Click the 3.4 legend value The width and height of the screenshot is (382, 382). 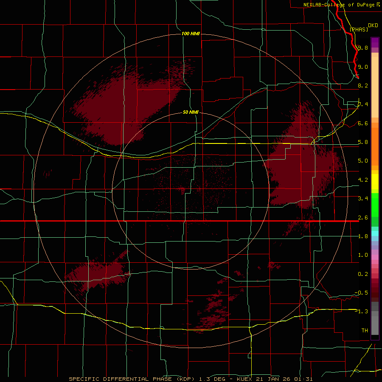click(x=363, y=199)
